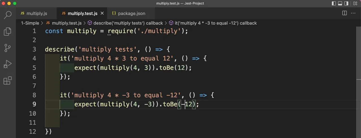Toggle the primary side bar layout button
Viewport: 361px width, 138px height.
(334, 3)
